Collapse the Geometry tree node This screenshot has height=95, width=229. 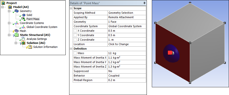(x=9, y=11)
